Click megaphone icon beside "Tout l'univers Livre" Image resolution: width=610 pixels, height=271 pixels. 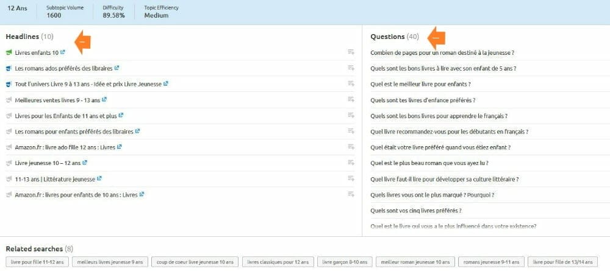[9, 84]
